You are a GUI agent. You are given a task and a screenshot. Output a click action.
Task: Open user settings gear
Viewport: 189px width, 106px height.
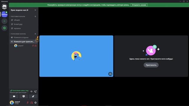pos(35,103)
